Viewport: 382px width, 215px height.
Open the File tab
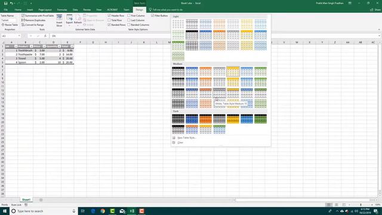point(5,10)
